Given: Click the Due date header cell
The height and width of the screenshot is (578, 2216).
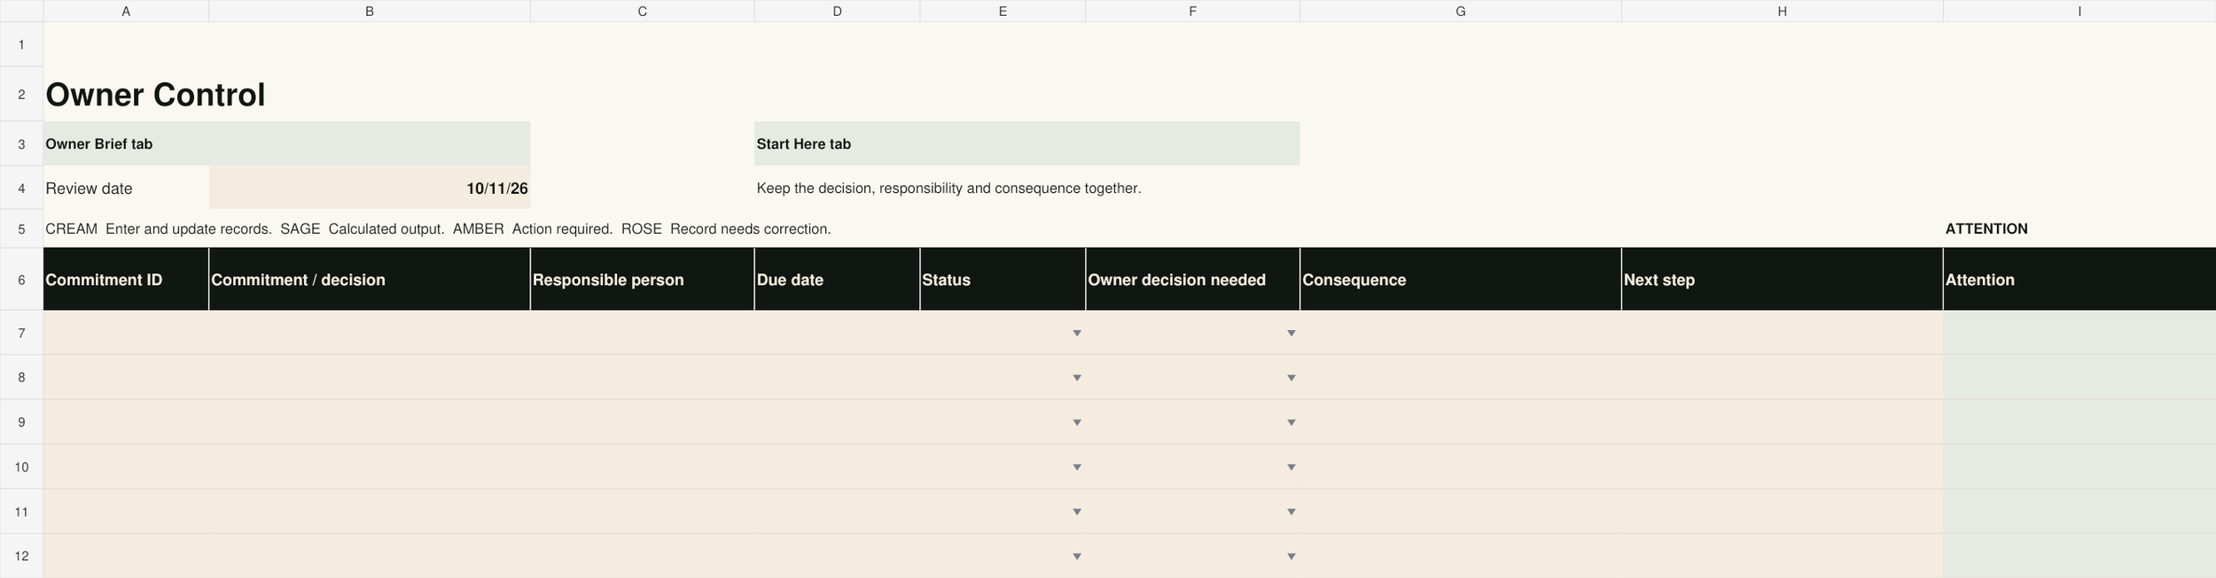Looking at the screenshot, I should point(837,280).
